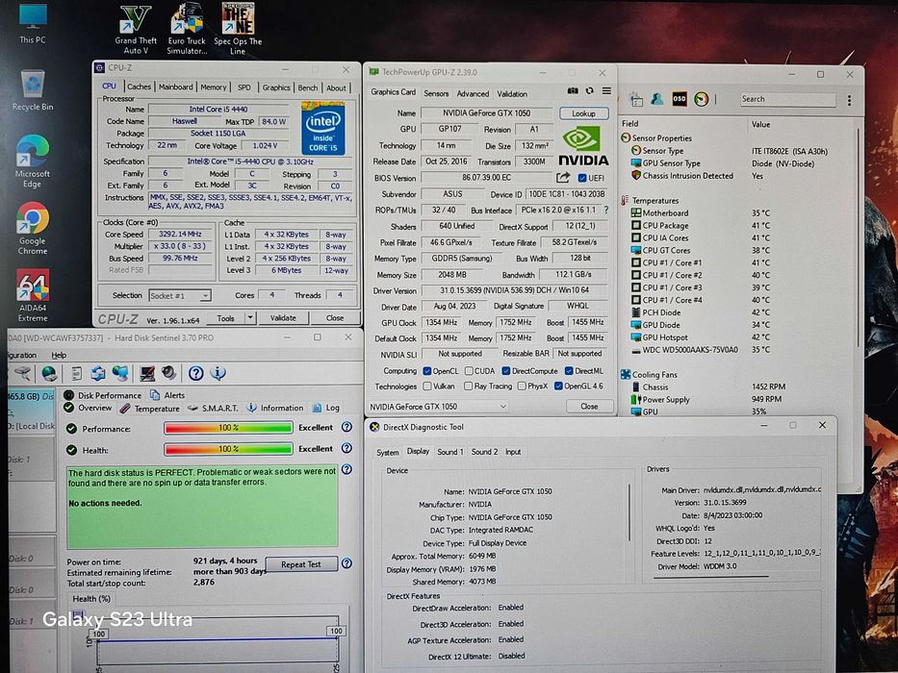Collapse the AIDA64 Sensor Properties group
898x673 pixels.
(626, 137)
